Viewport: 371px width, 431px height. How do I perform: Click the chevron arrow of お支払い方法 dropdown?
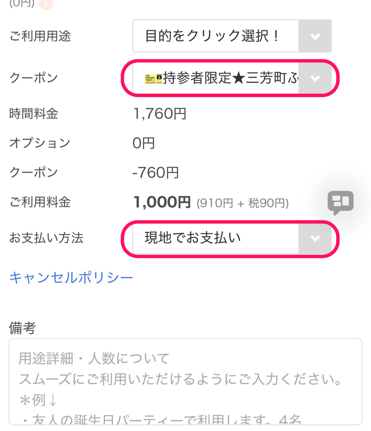315,238
